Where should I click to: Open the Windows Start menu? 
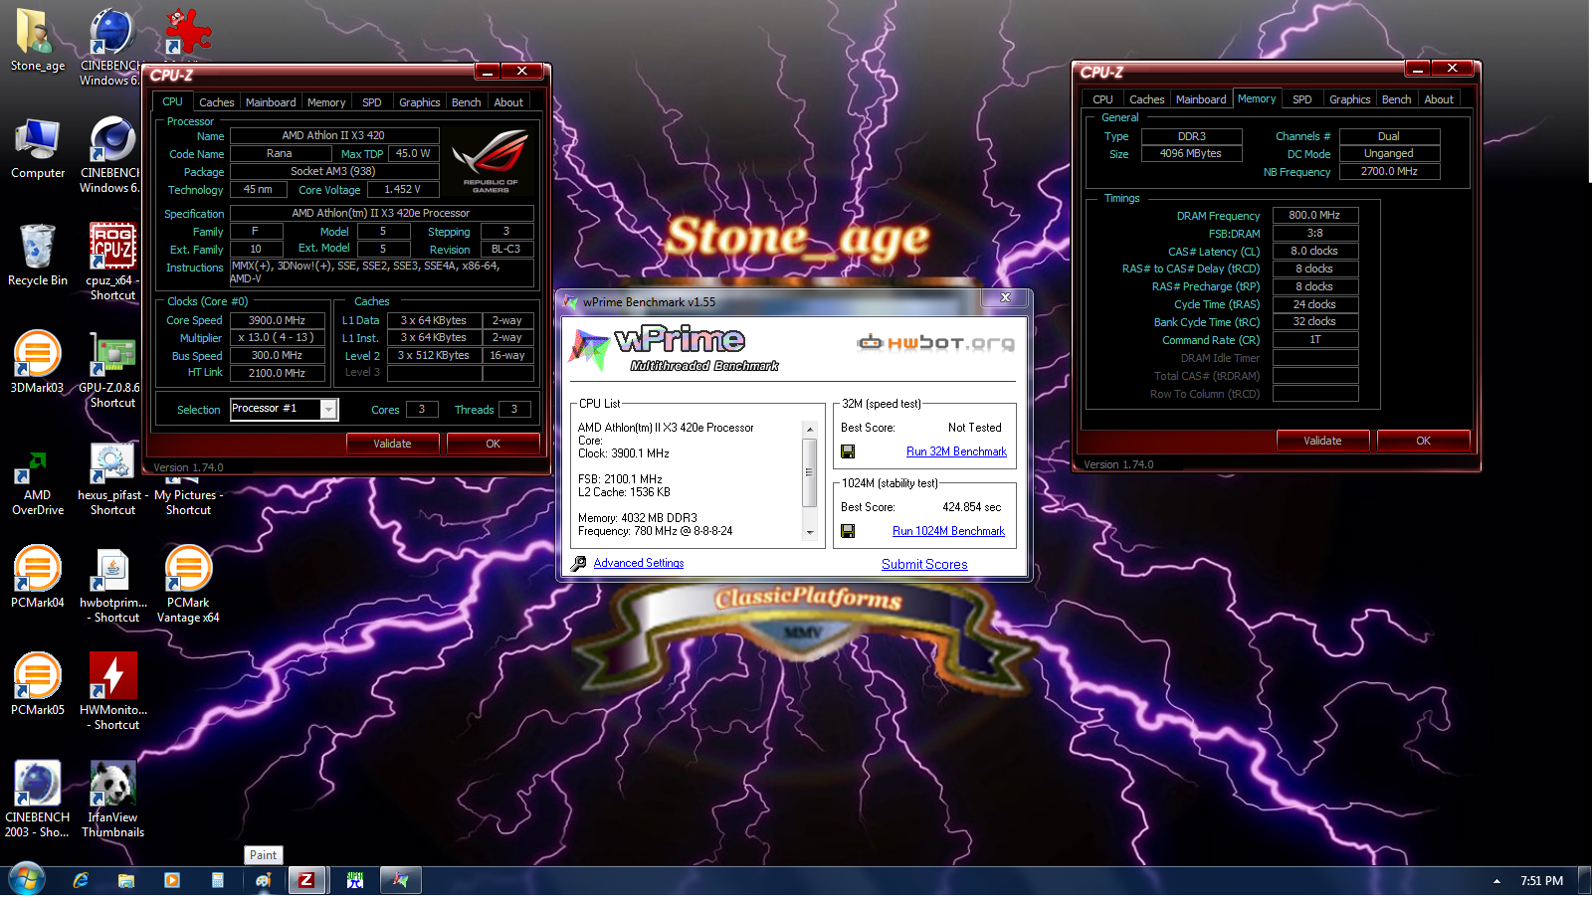coord(27,880)
